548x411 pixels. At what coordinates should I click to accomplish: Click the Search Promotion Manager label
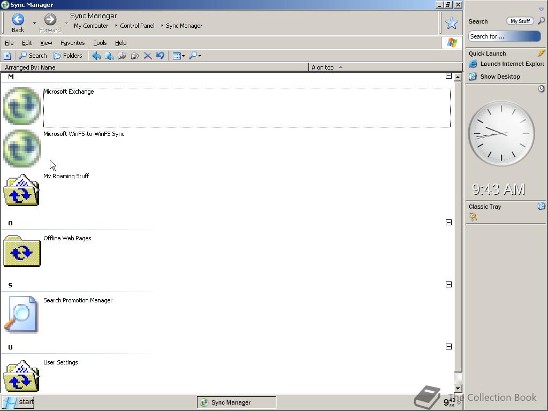point(78,301)
